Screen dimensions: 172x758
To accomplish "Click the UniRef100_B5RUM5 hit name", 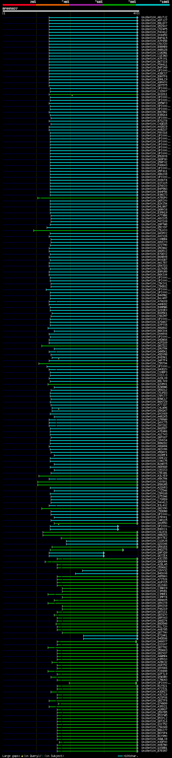I will coord(154,485).
